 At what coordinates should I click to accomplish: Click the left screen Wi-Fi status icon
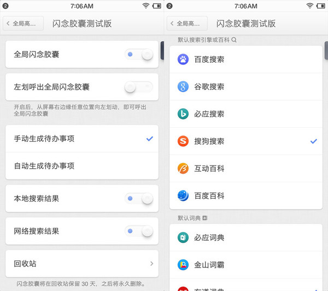146,6
